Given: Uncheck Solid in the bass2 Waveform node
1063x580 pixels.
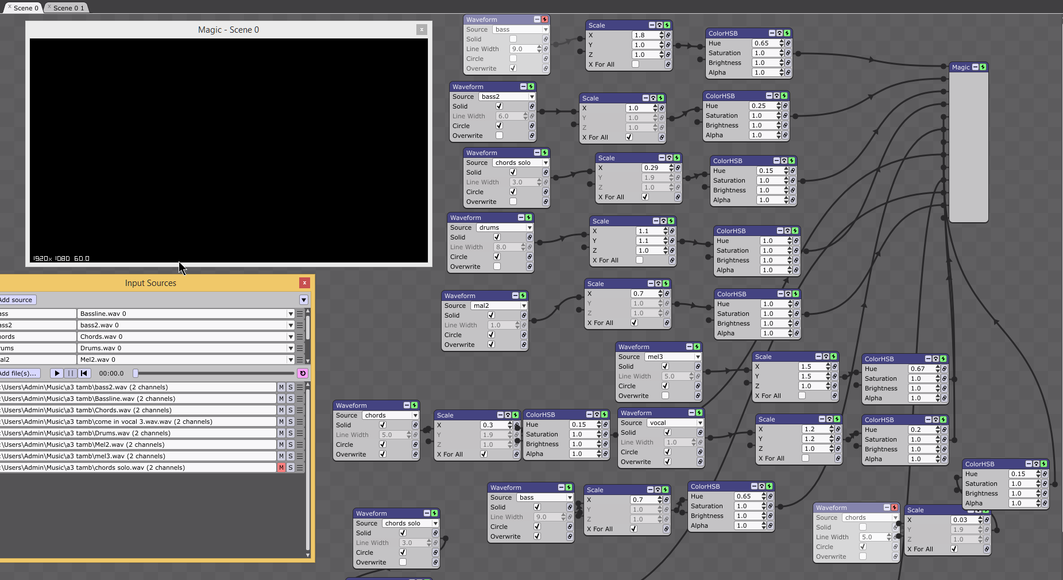Looking at the screenshot, I should pos(499,106).
